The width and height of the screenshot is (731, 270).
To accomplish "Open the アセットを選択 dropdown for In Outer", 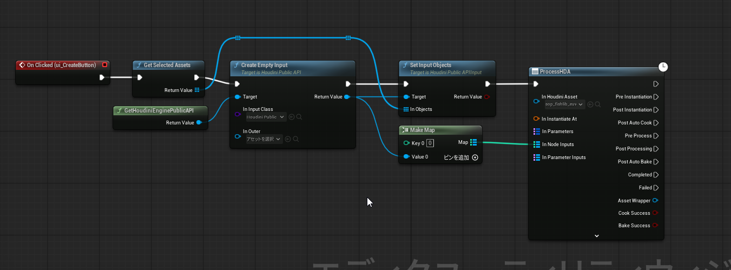I will click(x=264, y=139).
